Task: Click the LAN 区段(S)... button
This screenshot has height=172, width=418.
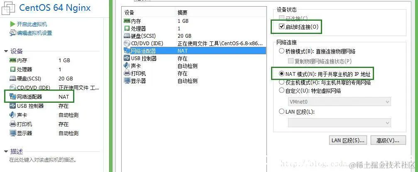Action: click(x=348, y=141)
